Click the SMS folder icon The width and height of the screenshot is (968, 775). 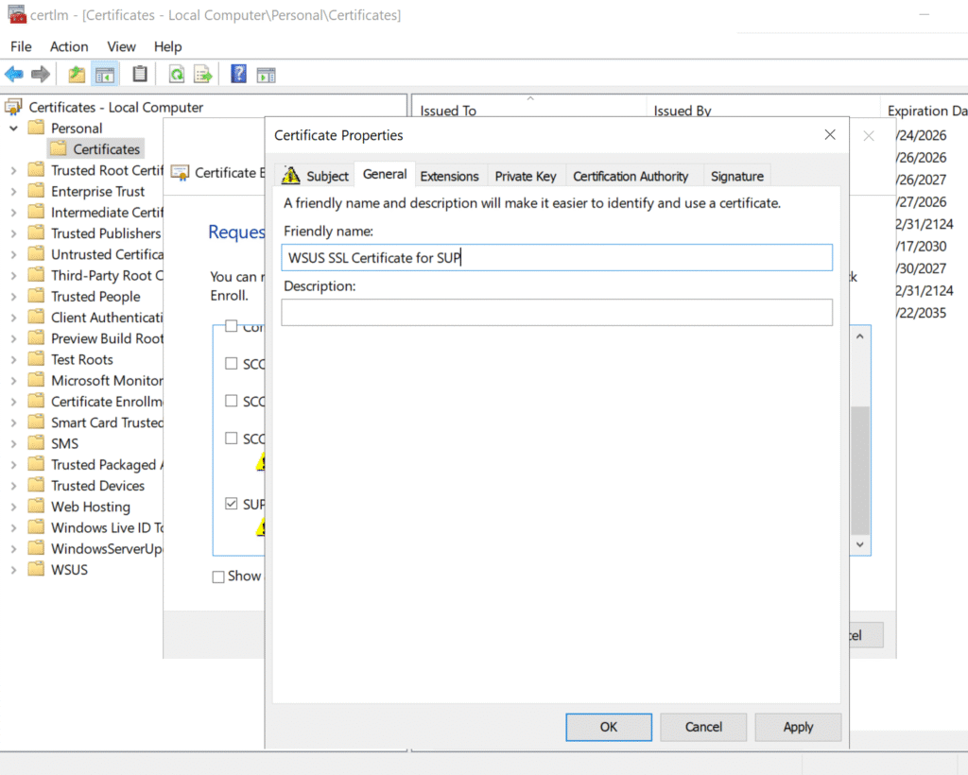[37, 443]
